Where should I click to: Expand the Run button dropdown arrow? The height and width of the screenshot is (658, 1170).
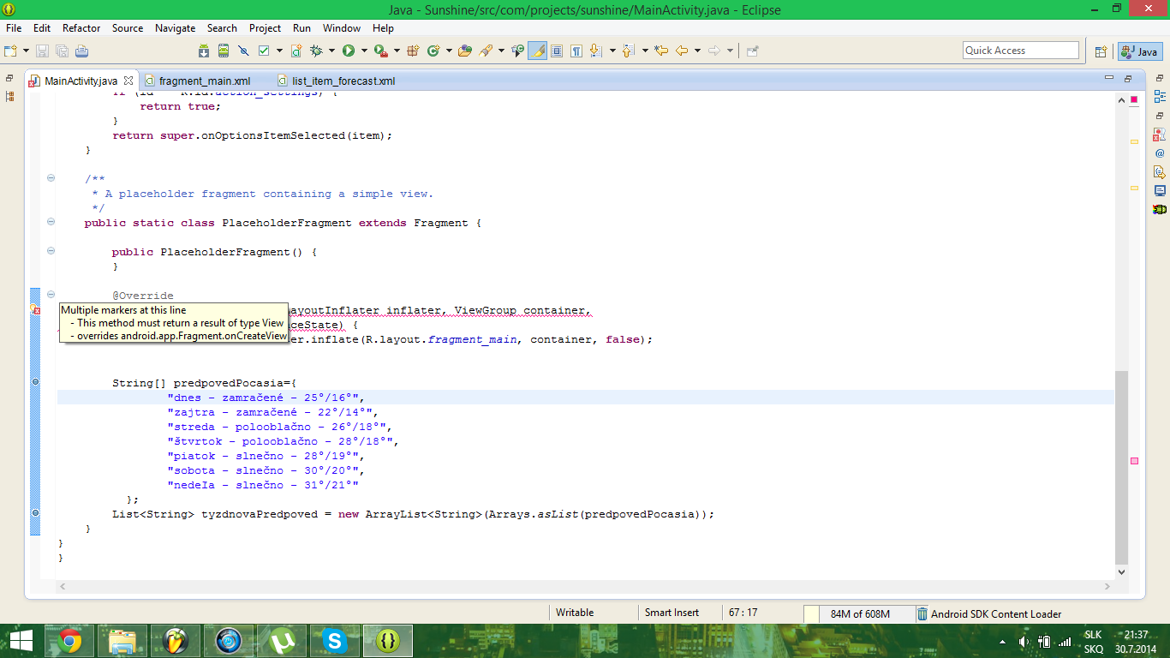(364, 51)
